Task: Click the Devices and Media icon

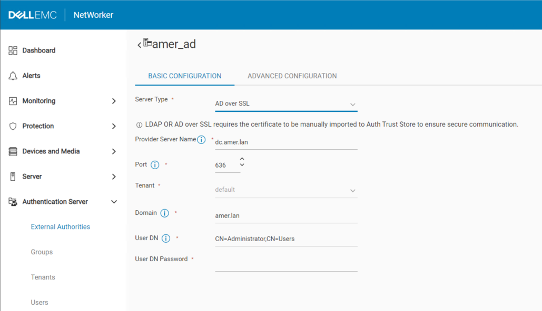Action: point(13,151)
